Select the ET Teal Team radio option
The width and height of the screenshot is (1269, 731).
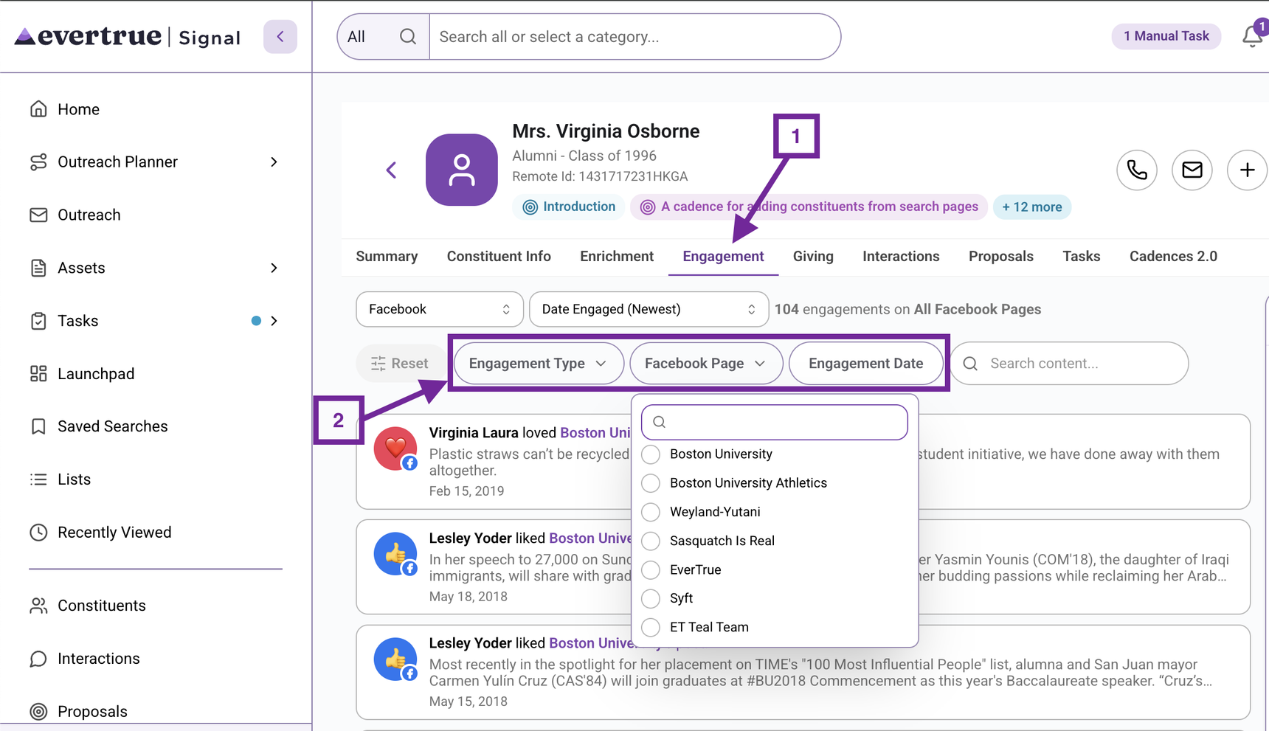(x=651, y=627)
